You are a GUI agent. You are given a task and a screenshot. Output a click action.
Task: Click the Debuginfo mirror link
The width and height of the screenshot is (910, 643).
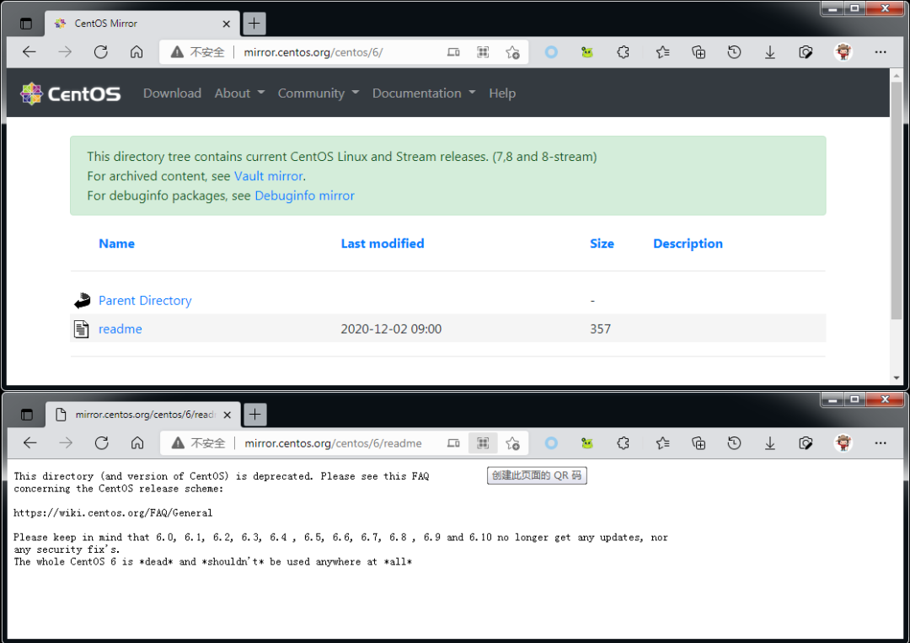click(x=304, y=195)
